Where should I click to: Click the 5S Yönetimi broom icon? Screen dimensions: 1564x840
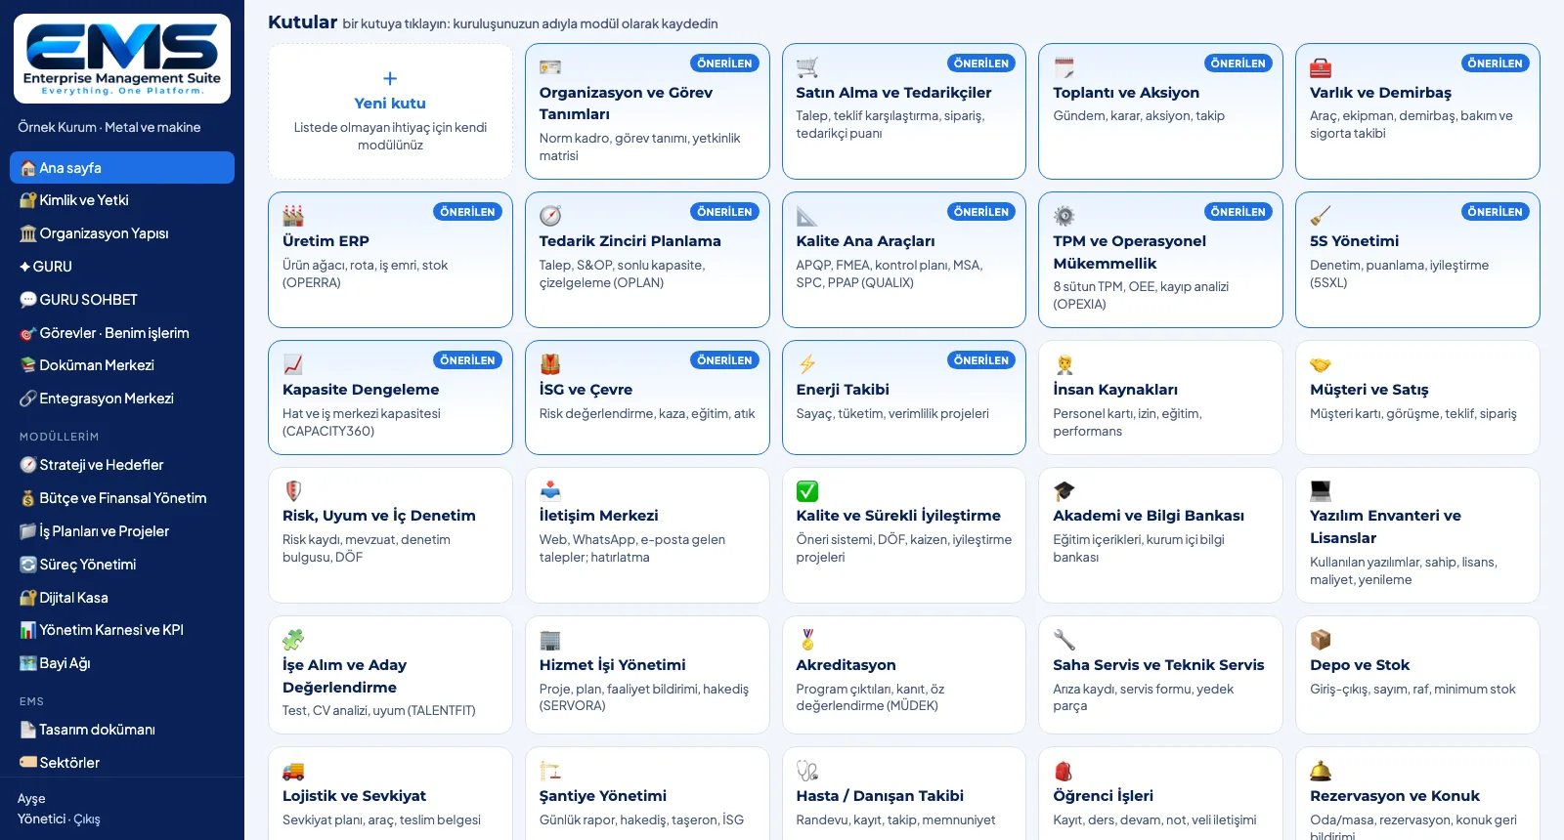click(1321, 216)
